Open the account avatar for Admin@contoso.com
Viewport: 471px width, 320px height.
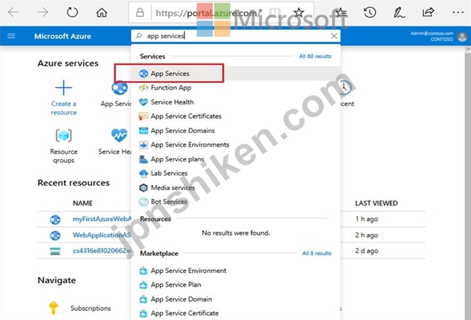point(462,37)
